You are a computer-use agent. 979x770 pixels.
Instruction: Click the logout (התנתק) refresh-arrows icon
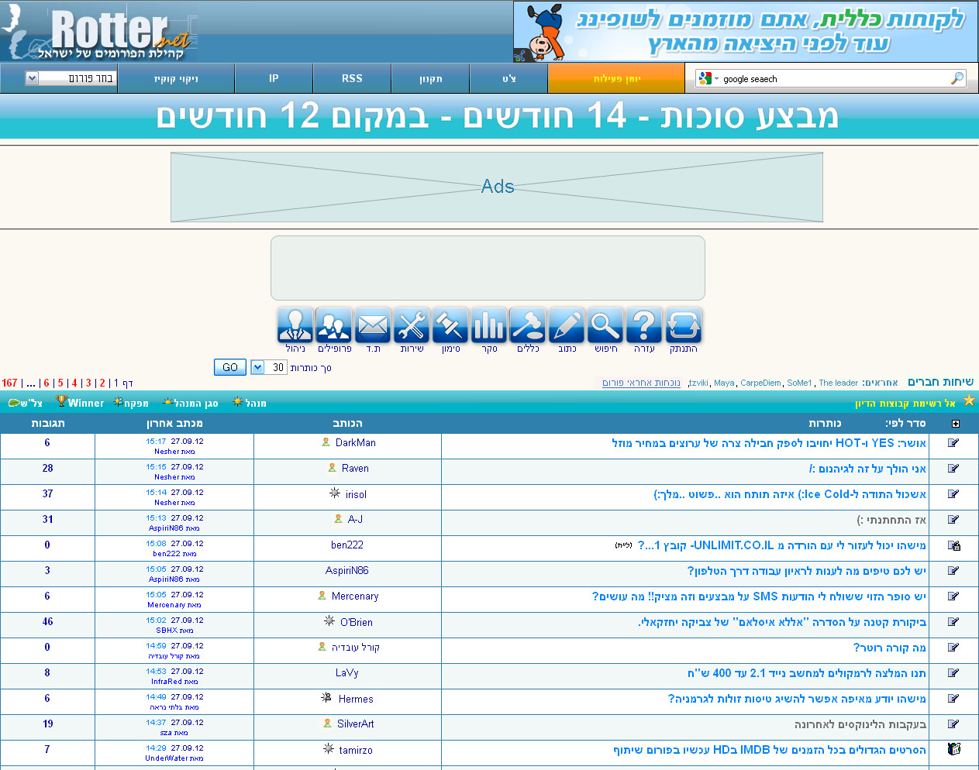point(683,325)
